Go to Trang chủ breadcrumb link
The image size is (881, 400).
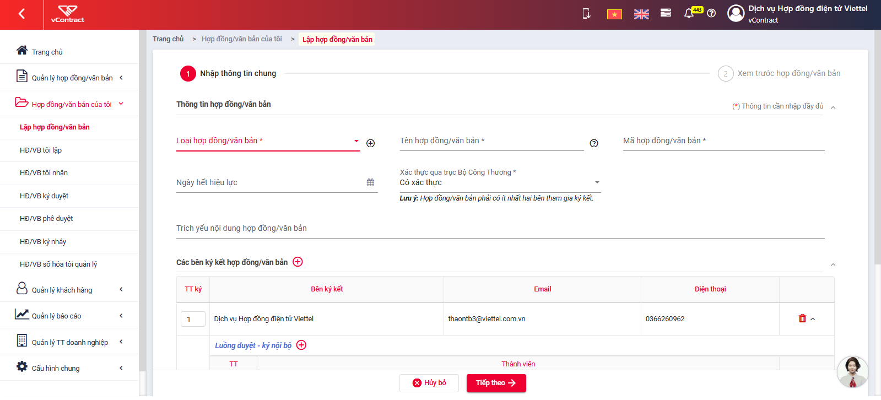pos(168,39)
